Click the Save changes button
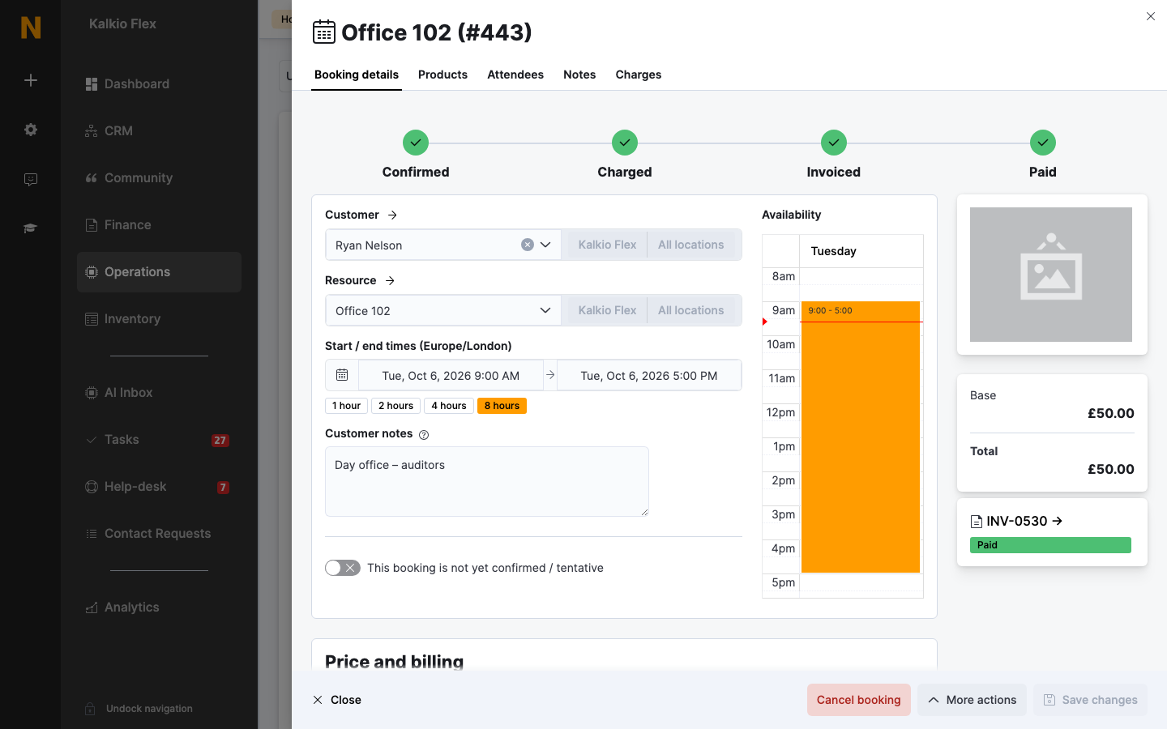 point(1090,700)
